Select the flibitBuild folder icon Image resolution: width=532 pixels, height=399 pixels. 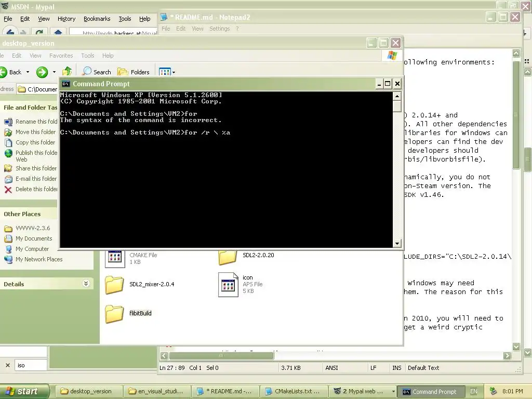(x=114, y=313)
